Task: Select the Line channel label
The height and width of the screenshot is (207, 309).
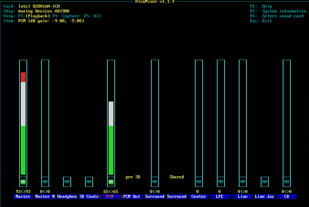Action: [243, 197]
